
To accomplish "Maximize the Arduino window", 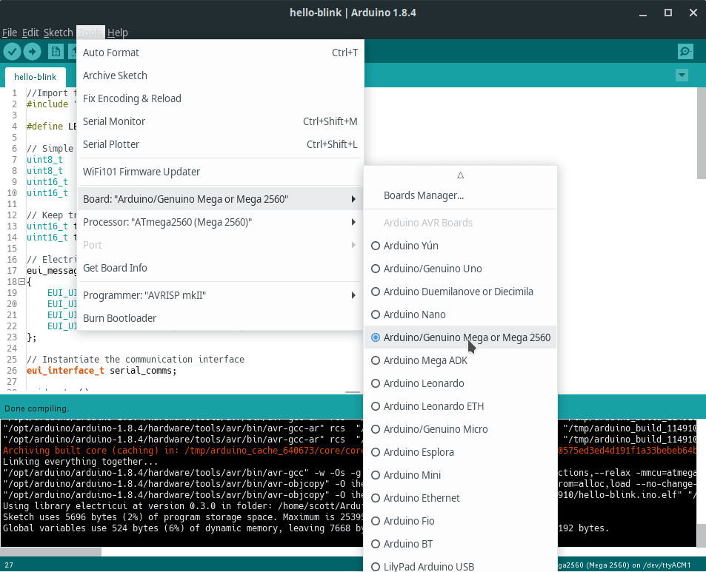I will click(667, 13).
